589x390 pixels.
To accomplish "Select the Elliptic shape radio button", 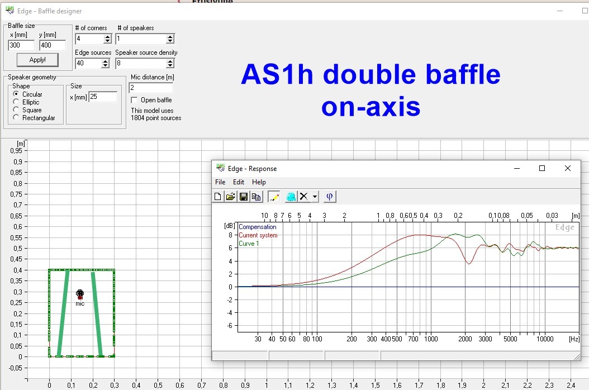I will pos(16,102).
